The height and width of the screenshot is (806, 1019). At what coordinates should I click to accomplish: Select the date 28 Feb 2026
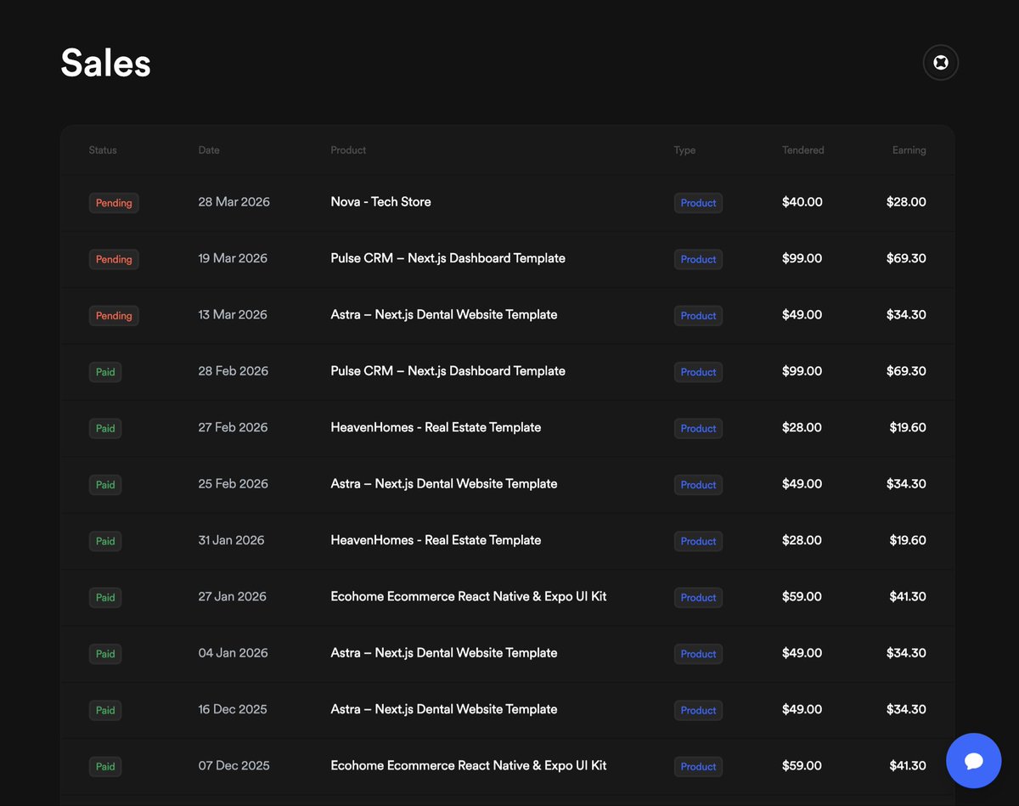click(x=234, y=371)
